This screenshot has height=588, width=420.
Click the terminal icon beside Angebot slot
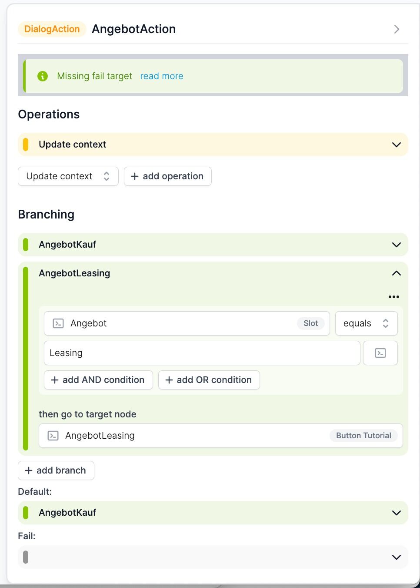[x=58, y=323]
